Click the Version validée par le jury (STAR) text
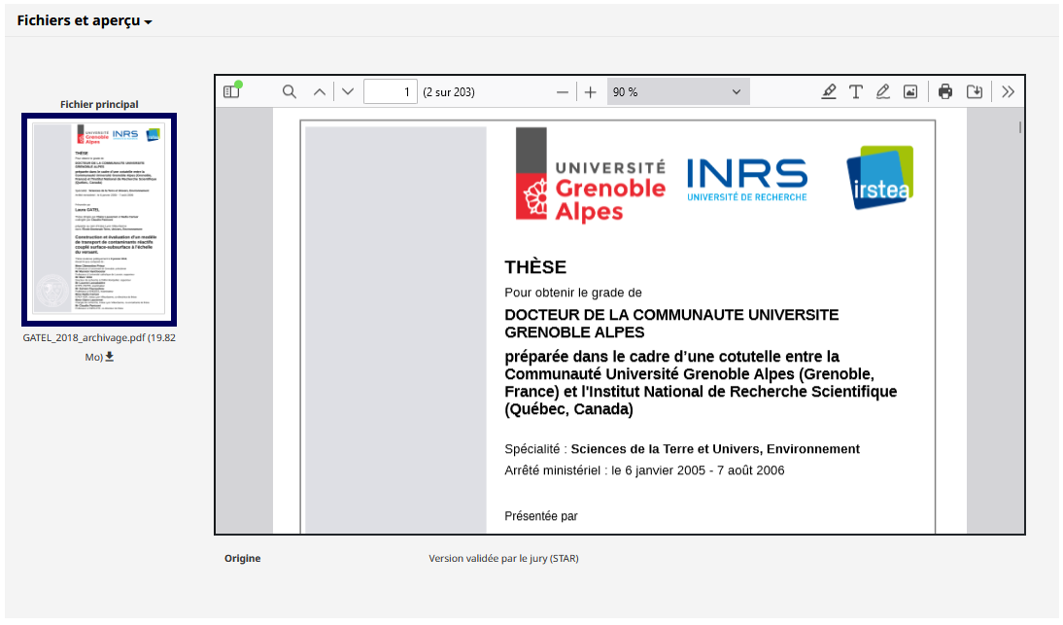1063x625 pixels. click(x=503, y=559)
